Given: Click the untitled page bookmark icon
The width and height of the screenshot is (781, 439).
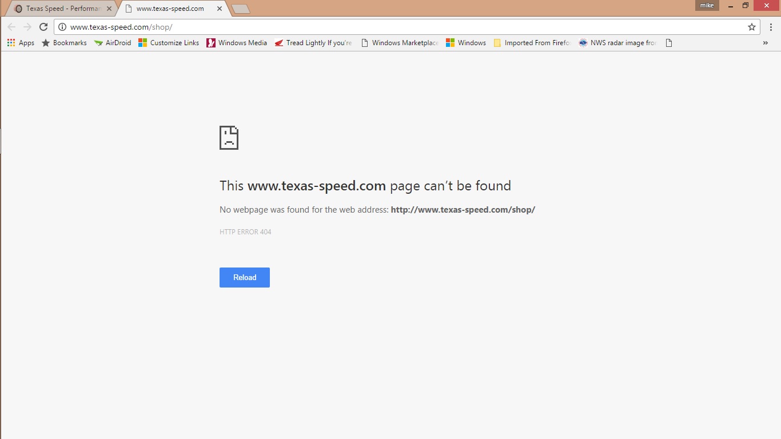Looking at the screenshot, I should coord(669,43).
